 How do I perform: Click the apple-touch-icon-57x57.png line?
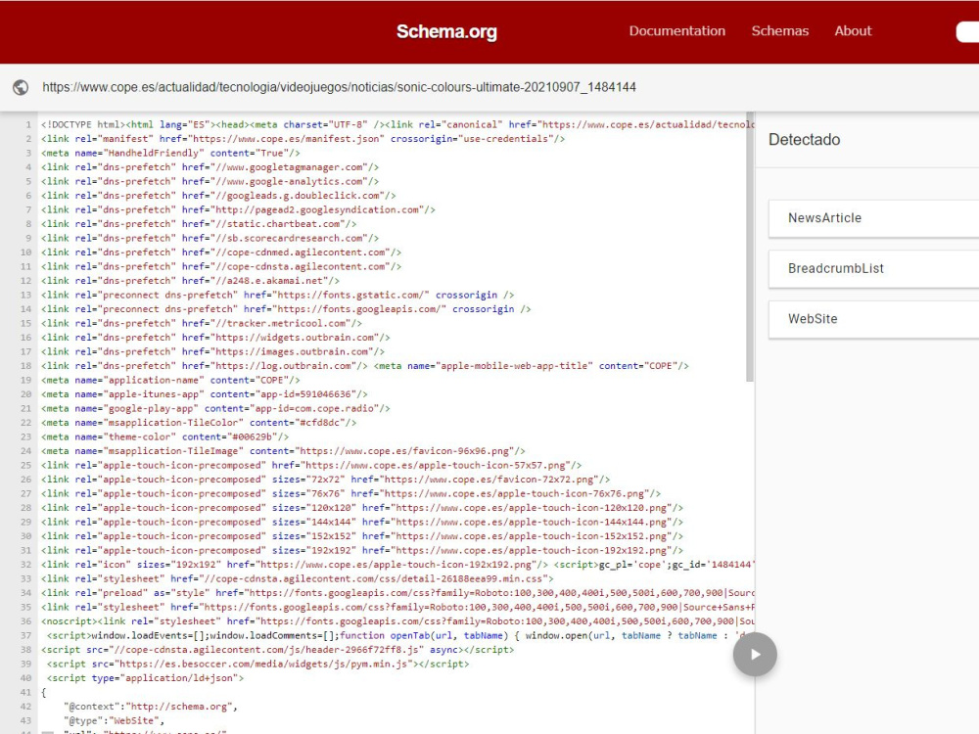(x=311, y=465)
